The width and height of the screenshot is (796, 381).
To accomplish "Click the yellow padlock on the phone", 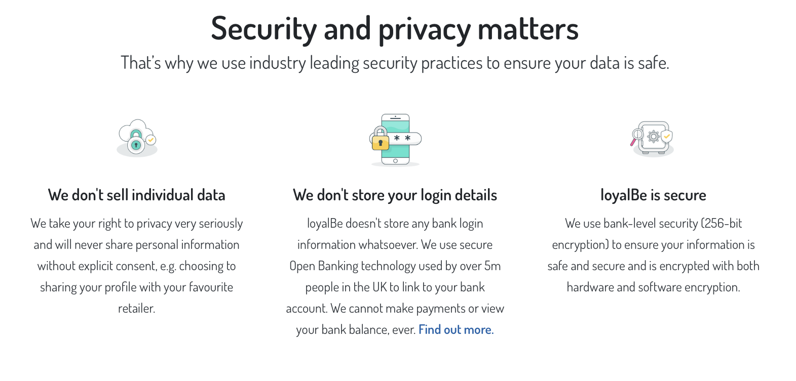I will (x=380, y=139).
